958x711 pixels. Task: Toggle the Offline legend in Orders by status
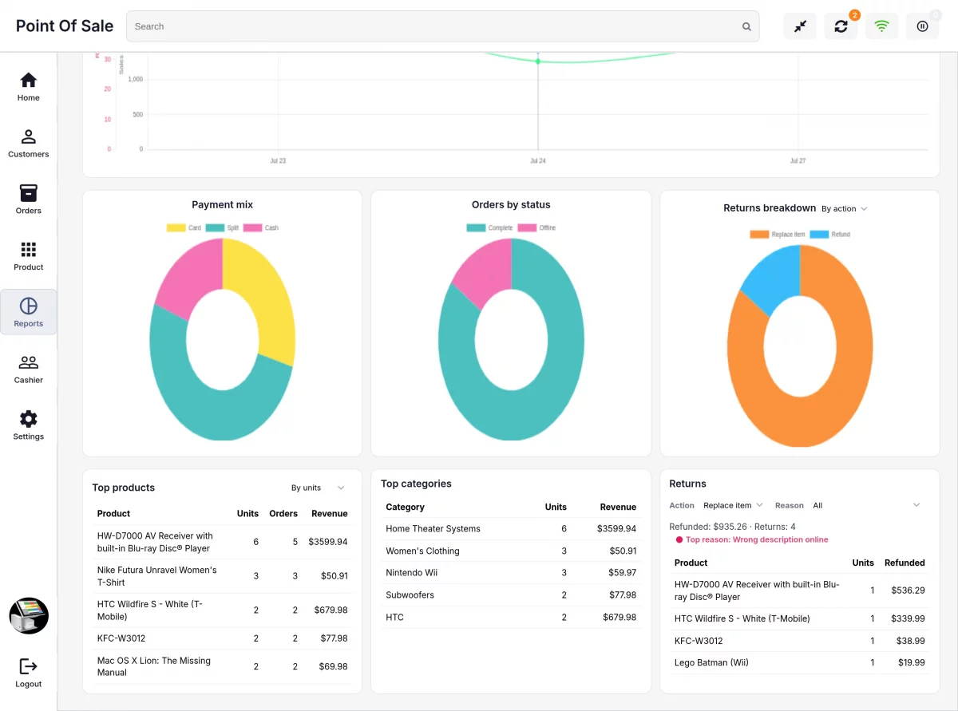click(x=536, y=228)
